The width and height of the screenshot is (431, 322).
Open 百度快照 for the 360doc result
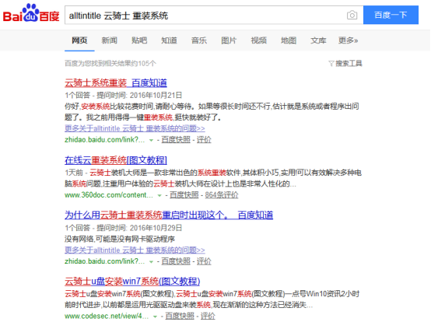coord(184,195)
